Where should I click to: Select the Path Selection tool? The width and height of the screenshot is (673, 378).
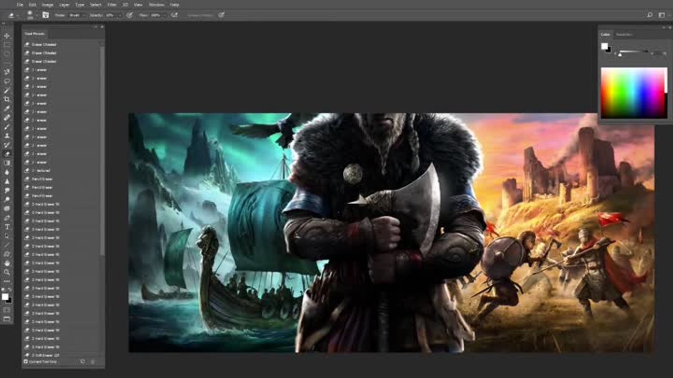(7, 235)
